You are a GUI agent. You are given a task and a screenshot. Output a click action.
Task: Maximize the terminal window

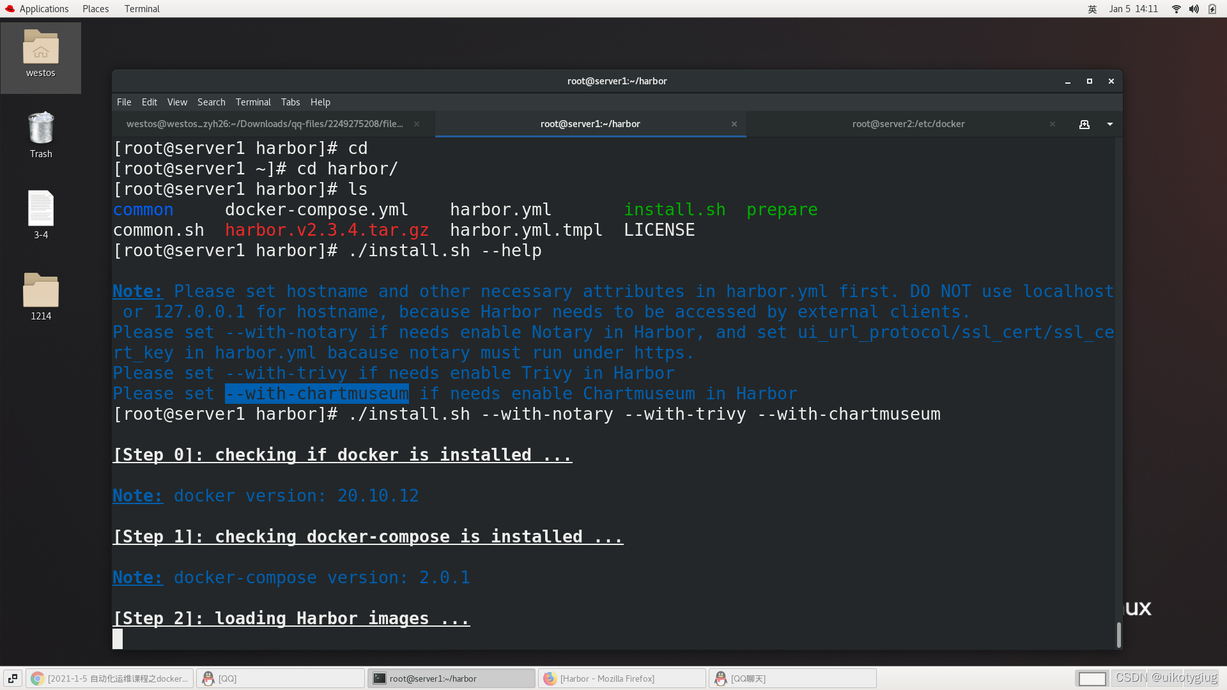tap(1090, 81)
